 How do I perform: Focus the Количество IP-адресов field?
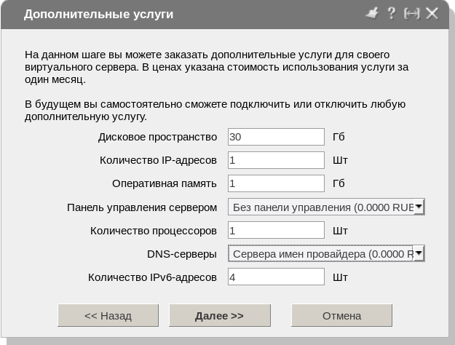tap(275, 160)
